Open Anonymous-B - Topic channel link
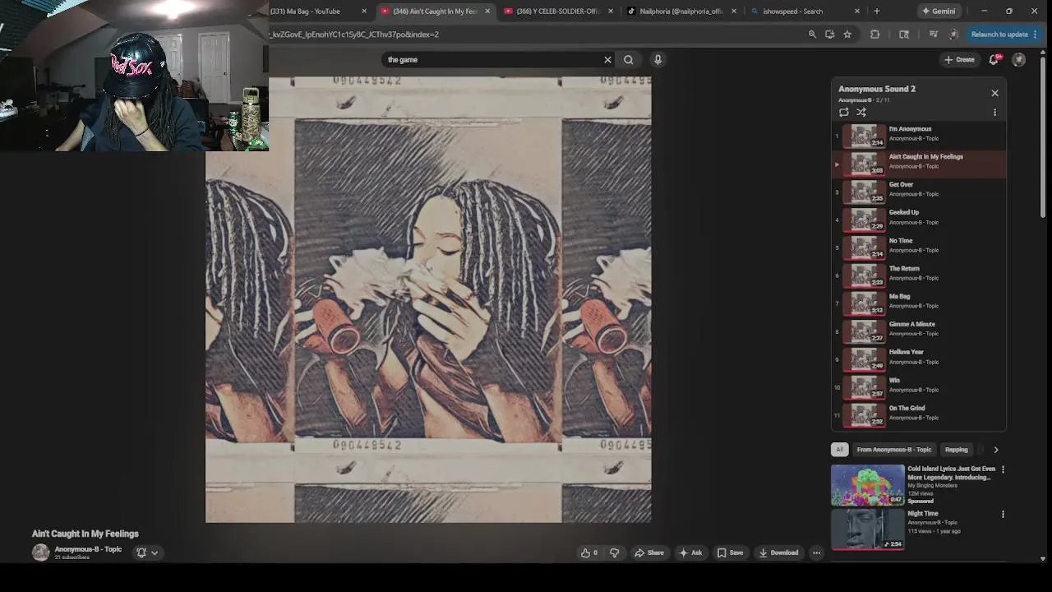 tap(88, 549)
